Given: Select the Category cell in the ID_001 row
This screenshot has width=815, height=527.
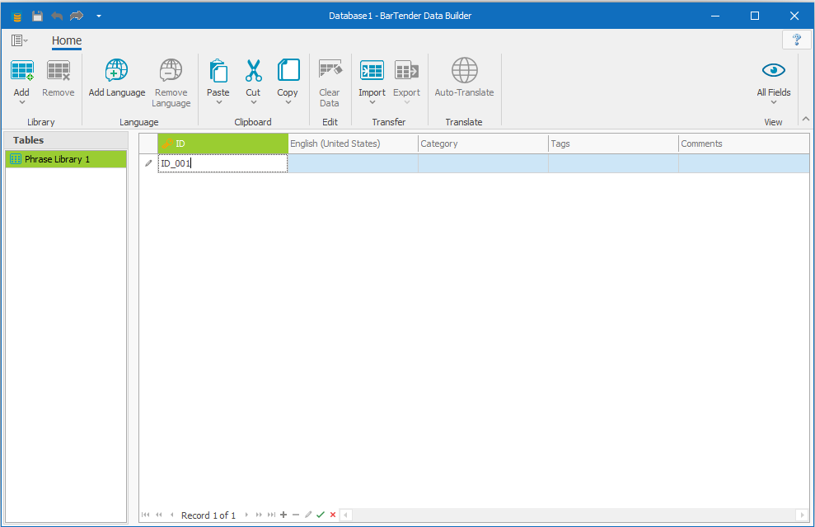Looking at the screenshot, I should (x=484, y=163).
